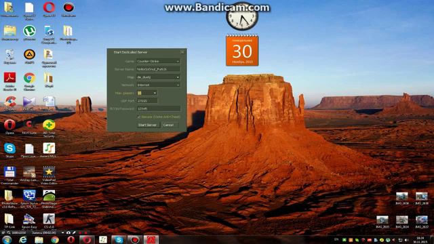Open the Opera desktop icon in top row

coord(49,9)
